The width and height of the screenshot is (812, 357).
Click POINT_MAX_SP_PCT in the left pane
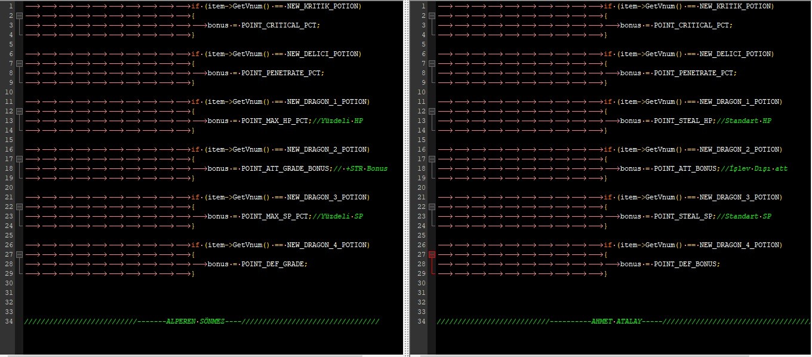click(275, 216)
